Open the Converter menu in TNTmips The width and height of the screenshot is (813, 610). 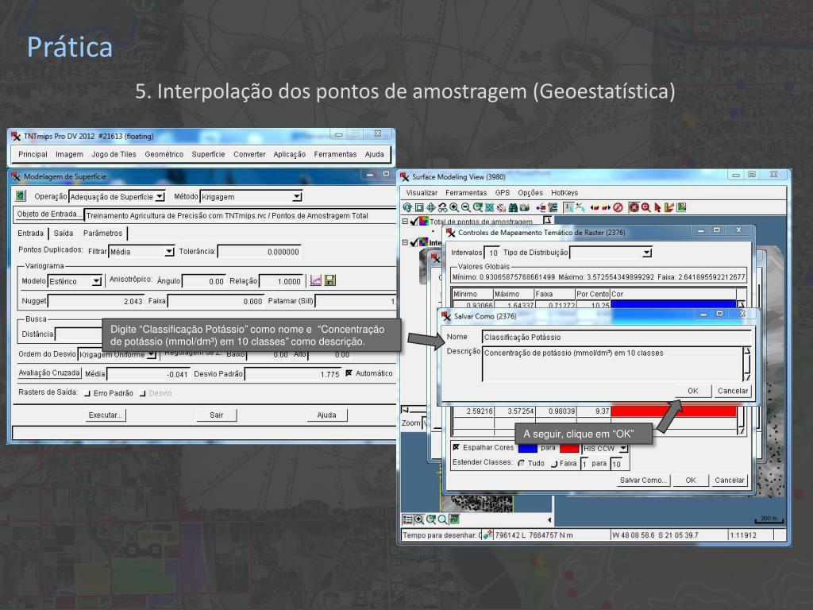249,154
